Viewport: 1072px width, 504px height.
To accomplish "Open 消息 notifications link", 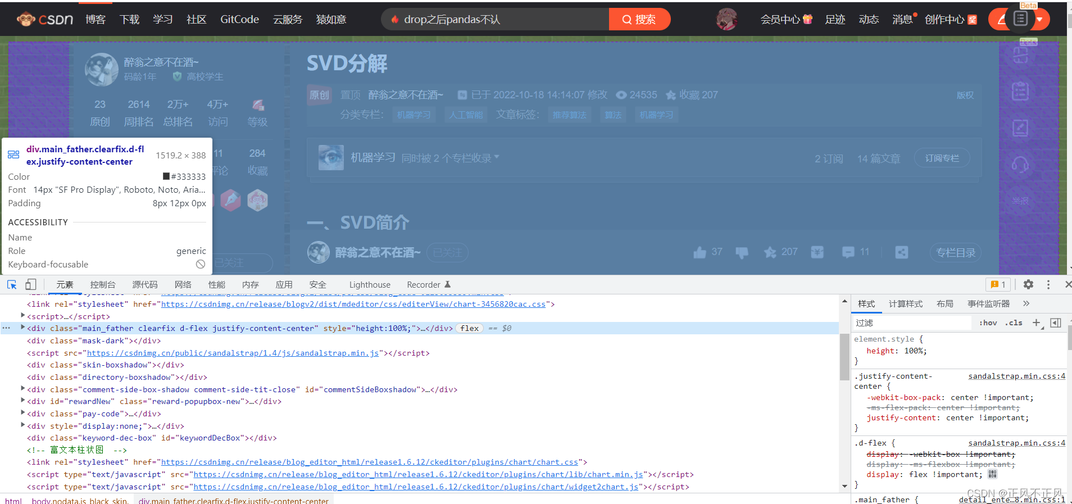I will (903, 20).
